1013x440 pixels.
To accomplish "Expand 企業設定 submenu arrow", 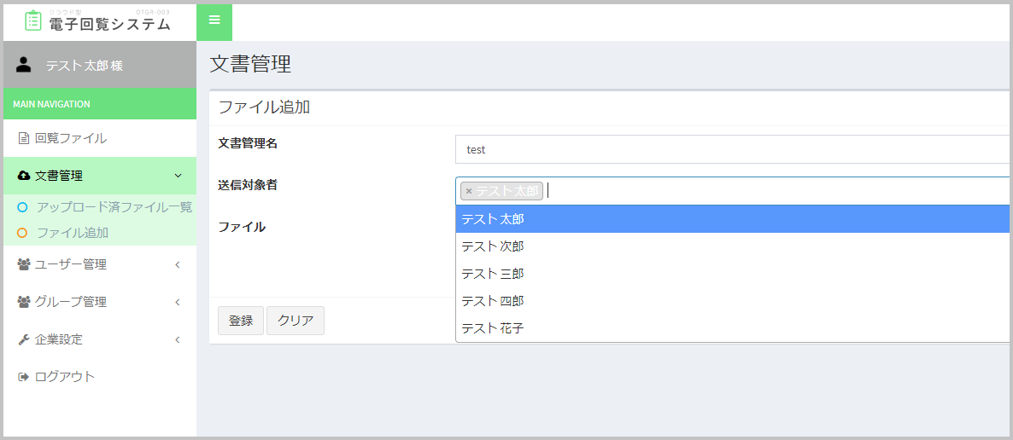I will pyautogui.click(x=178, y=339).
